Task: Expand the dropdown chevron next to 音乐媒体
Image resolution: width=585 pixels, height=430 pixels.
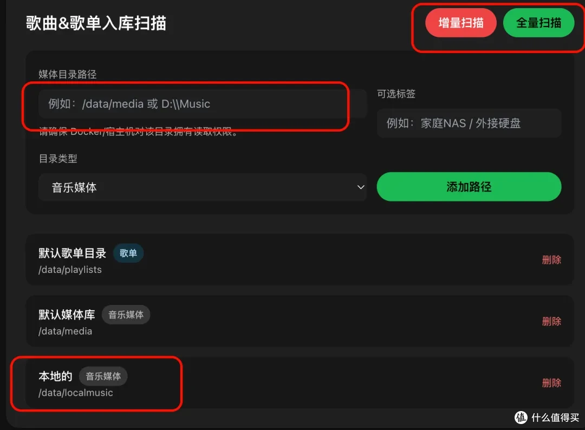Action: (360, 187)
